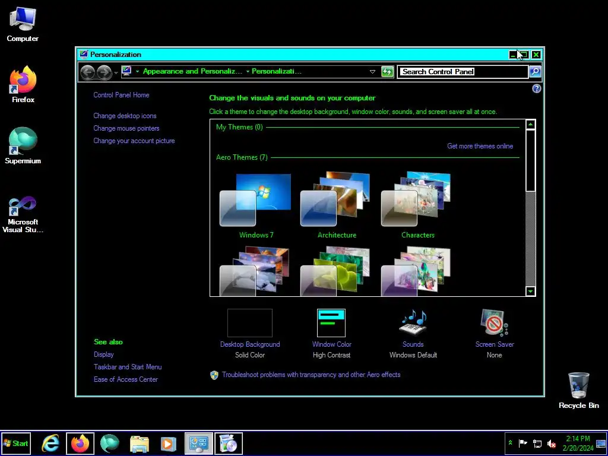Click the installer disc taskbar button
The width and height of the screenshot is (608, 456).
click(x=229, y=444)
